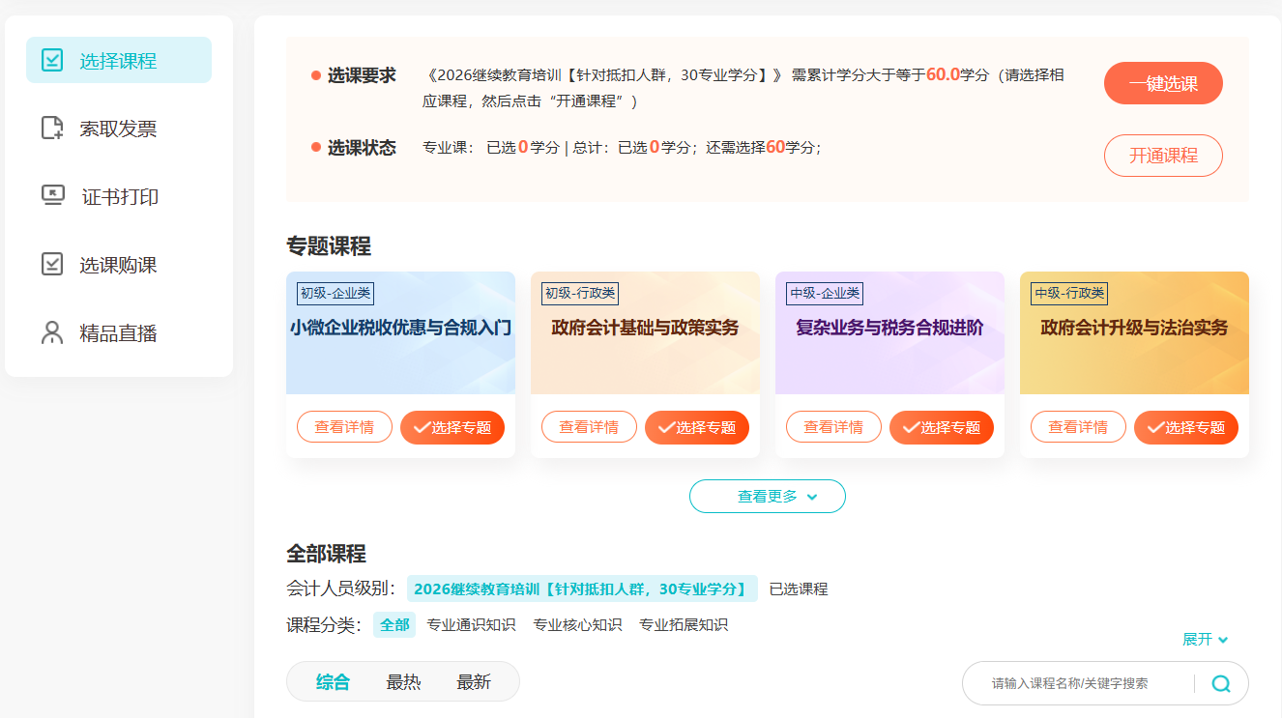The image size is (1282, 718).
Task: Filter by 专业核心知识 category
Action: click(x=577, y=625)
